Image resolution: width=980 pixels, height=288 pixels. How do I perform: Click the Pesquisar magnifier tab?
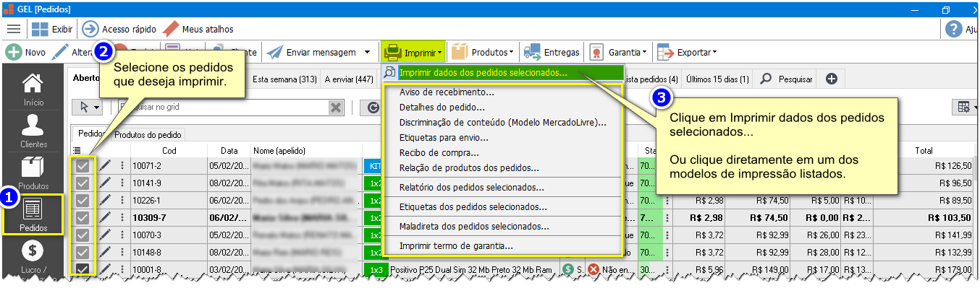click(786, 79)
